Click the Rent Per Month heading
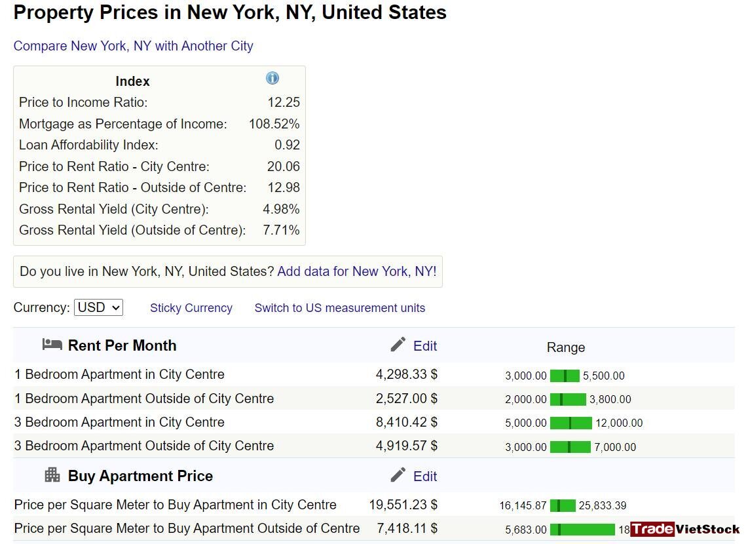The width and height of the screenshot is (748, 544). click(122, 345)
